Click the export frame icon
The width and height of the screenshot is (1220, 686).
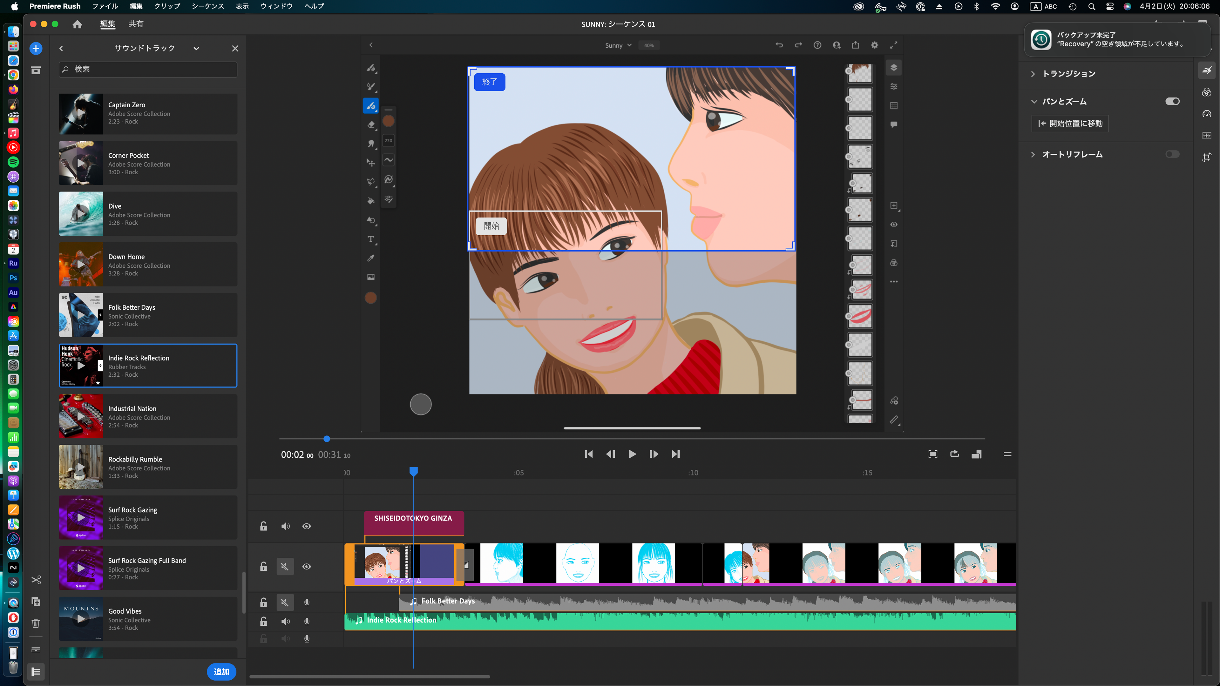pyautogui.click(x=954, y=454)
